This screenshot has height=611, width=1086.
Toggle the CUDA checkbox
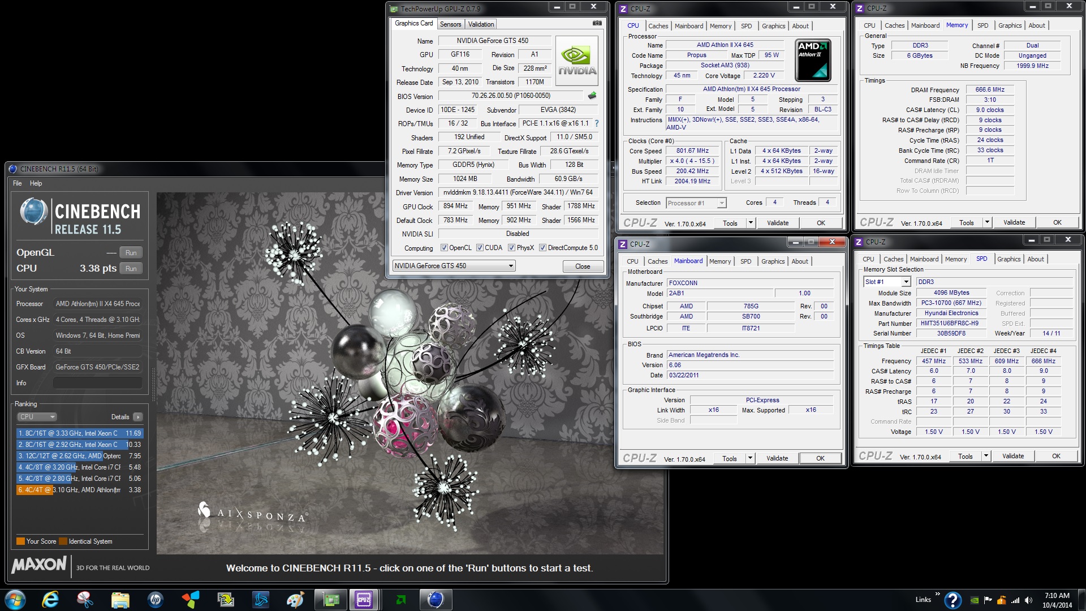coord(480,248)
